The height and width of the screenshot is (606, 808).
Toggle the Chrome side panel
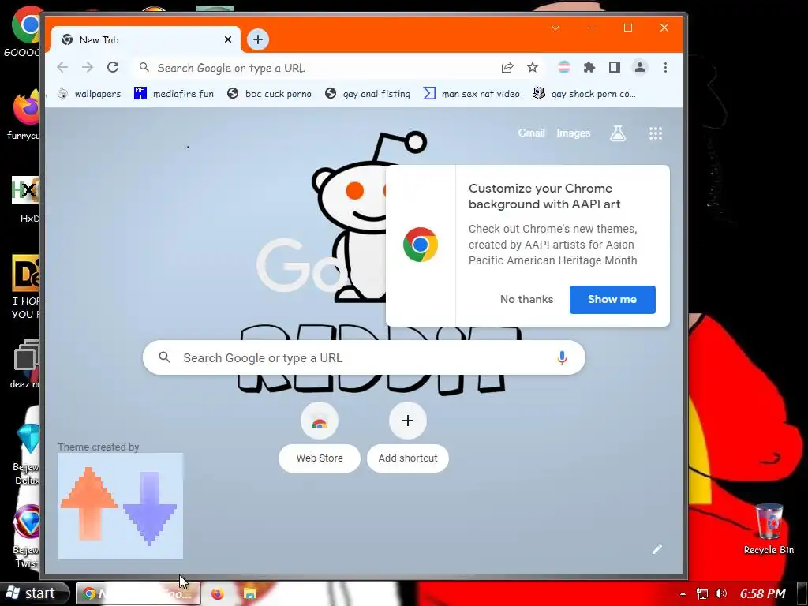click(614, 68)
